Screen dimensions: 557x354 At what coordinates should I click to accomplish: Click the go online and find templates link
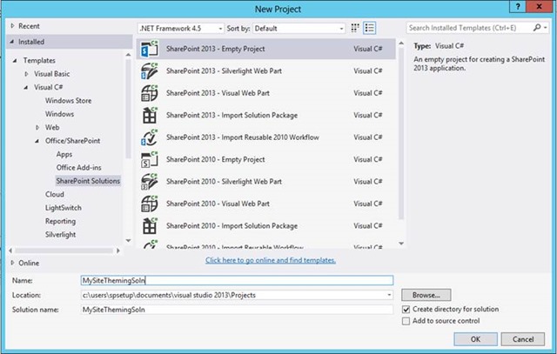(x=271, y=260)
